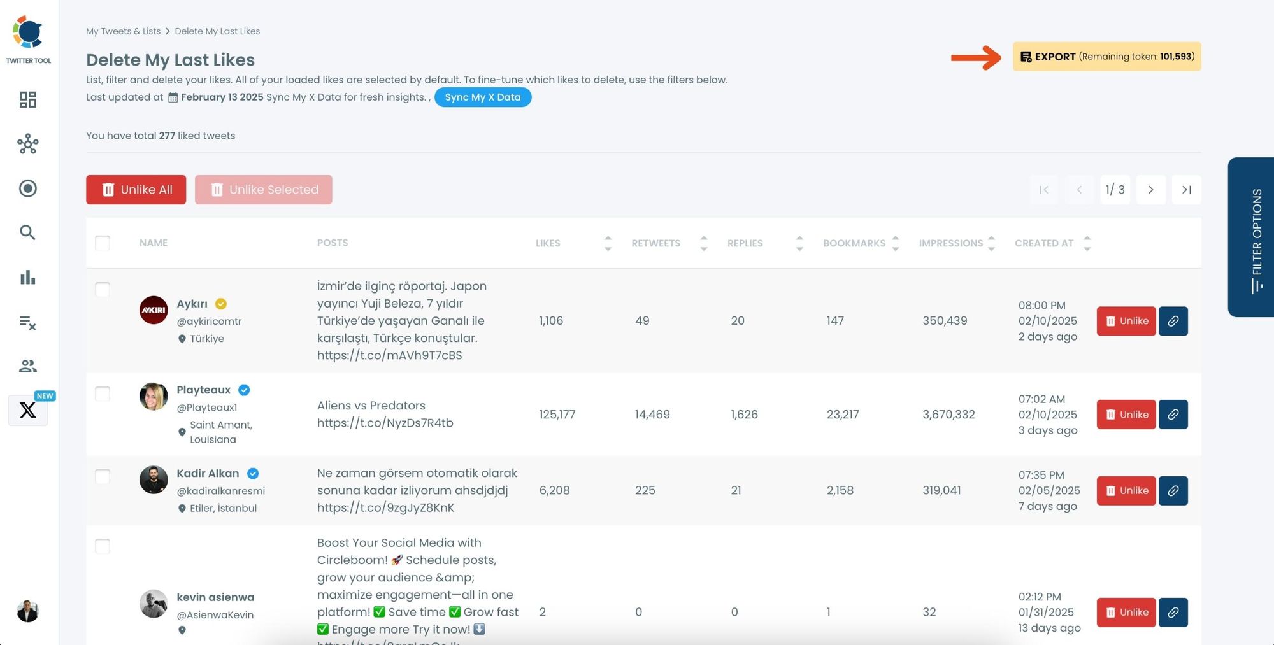Click the location pin next to Etiler, İstanbul
Viewport: 1274px width, 645px height.
point(182,508)
